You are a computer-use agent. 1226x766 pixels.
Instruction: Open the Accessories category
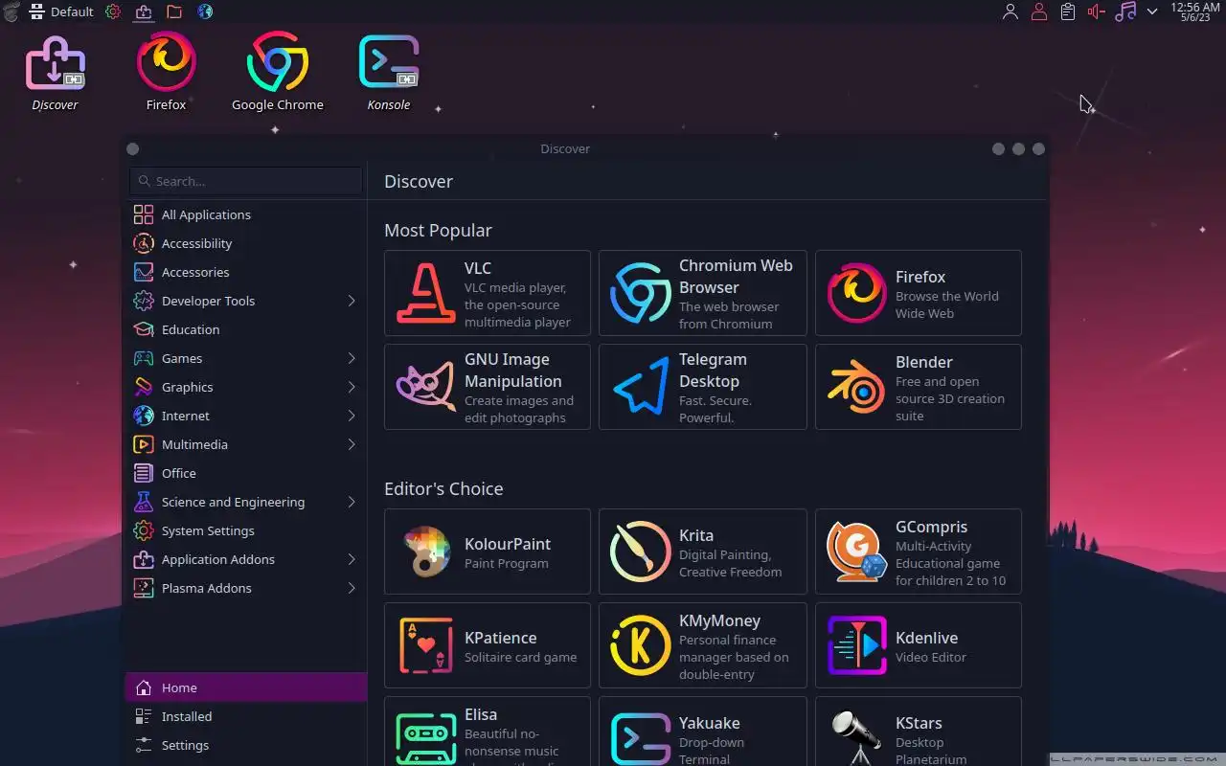245,272
